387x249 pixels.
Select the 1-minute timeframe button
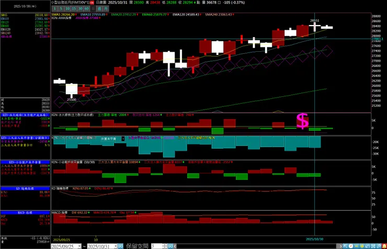pyautogui.click(x=54, y=9)
